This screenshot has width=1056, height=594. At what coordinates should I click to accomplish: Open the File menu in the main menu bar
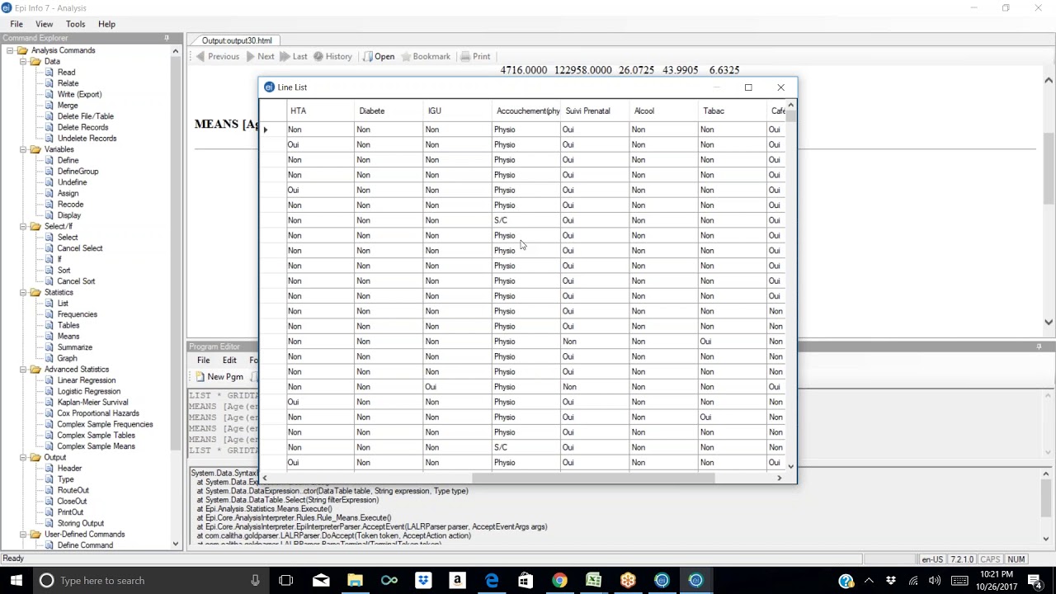[x=16, y=24]
